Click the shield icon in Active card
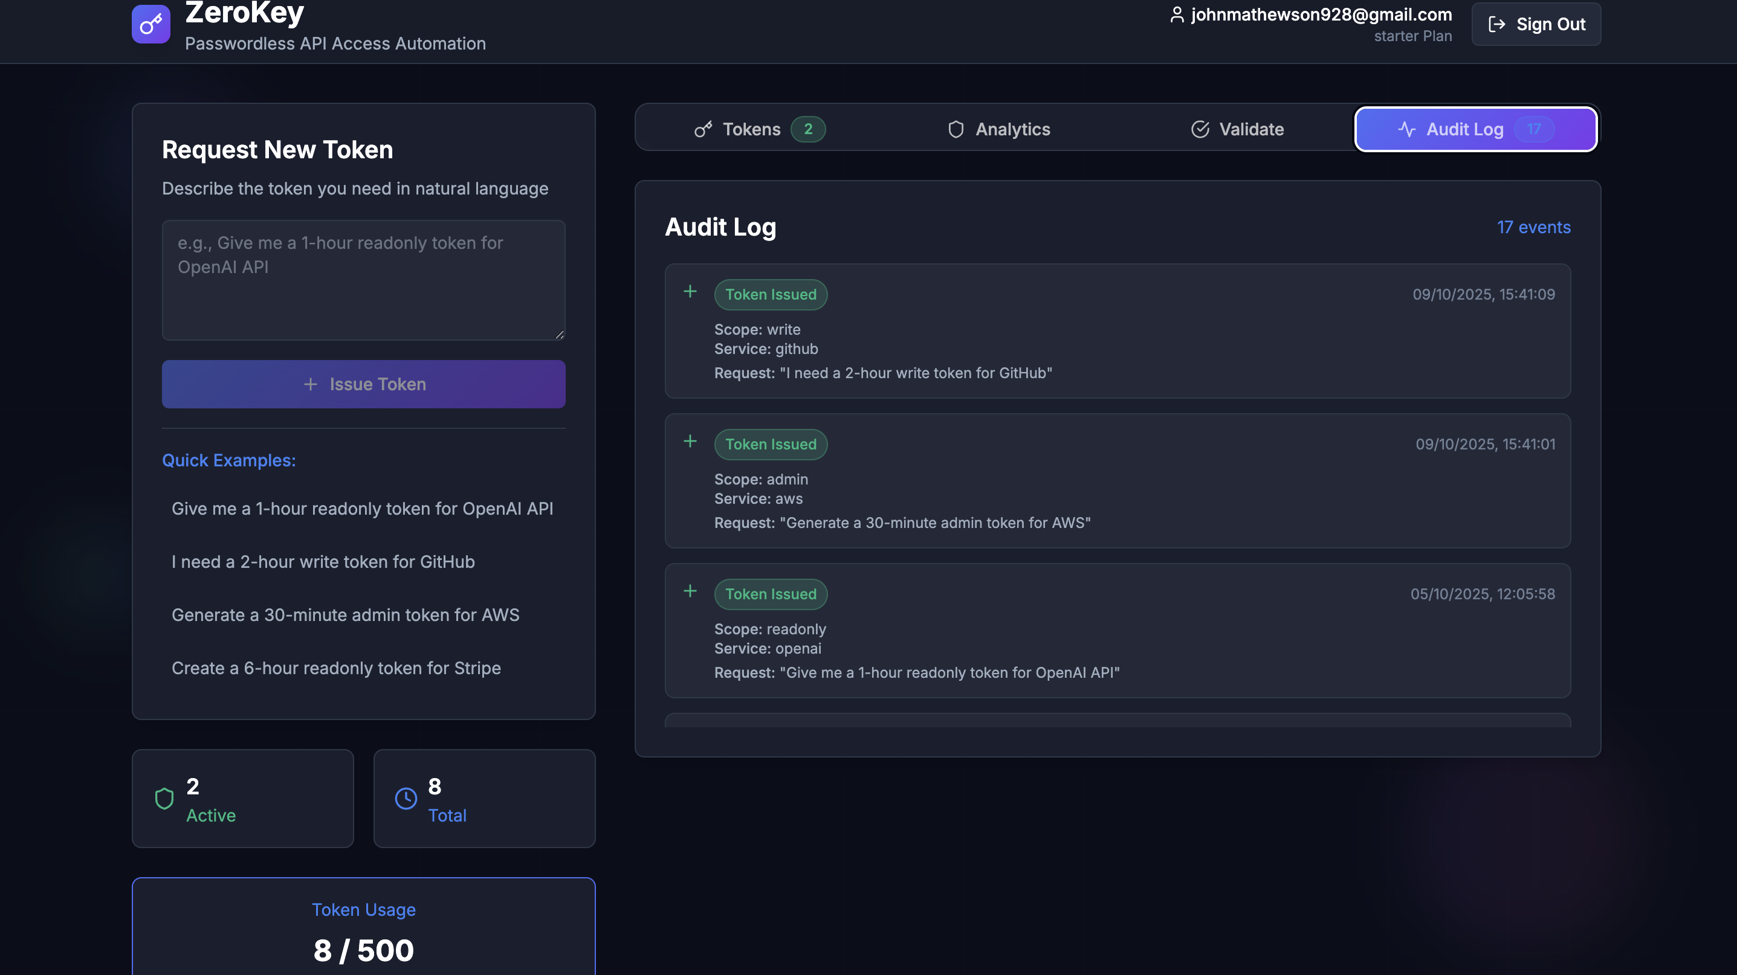Viewport: 1737px width, 975px height. pyautogui.click(x=164, y=799)
